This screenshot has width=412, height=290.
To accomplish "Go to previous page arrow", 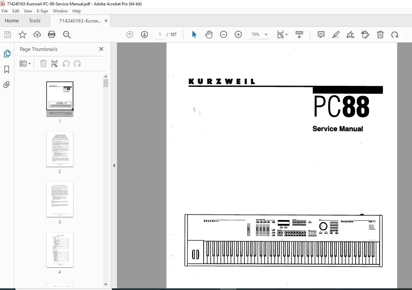I will point(130,35).
